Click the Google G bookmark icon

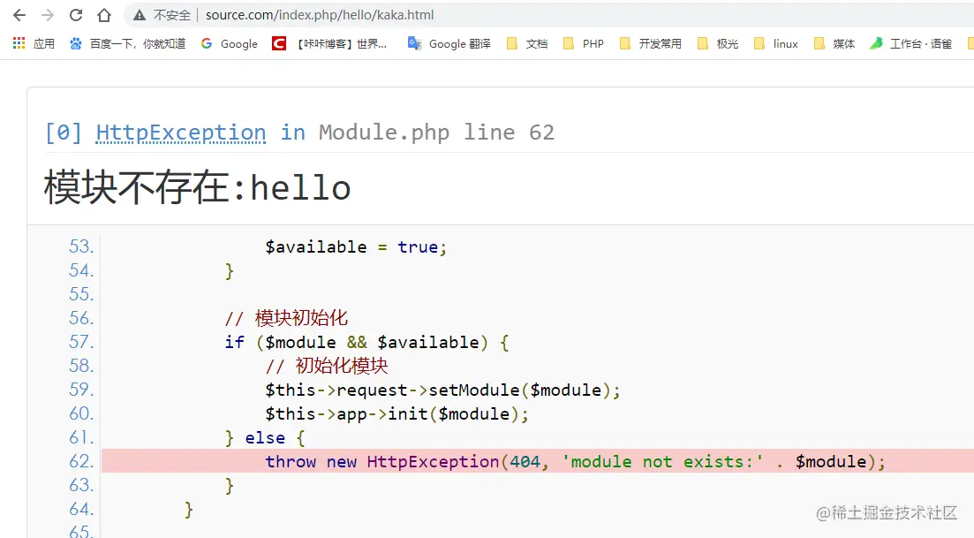(x=207, y=43)
